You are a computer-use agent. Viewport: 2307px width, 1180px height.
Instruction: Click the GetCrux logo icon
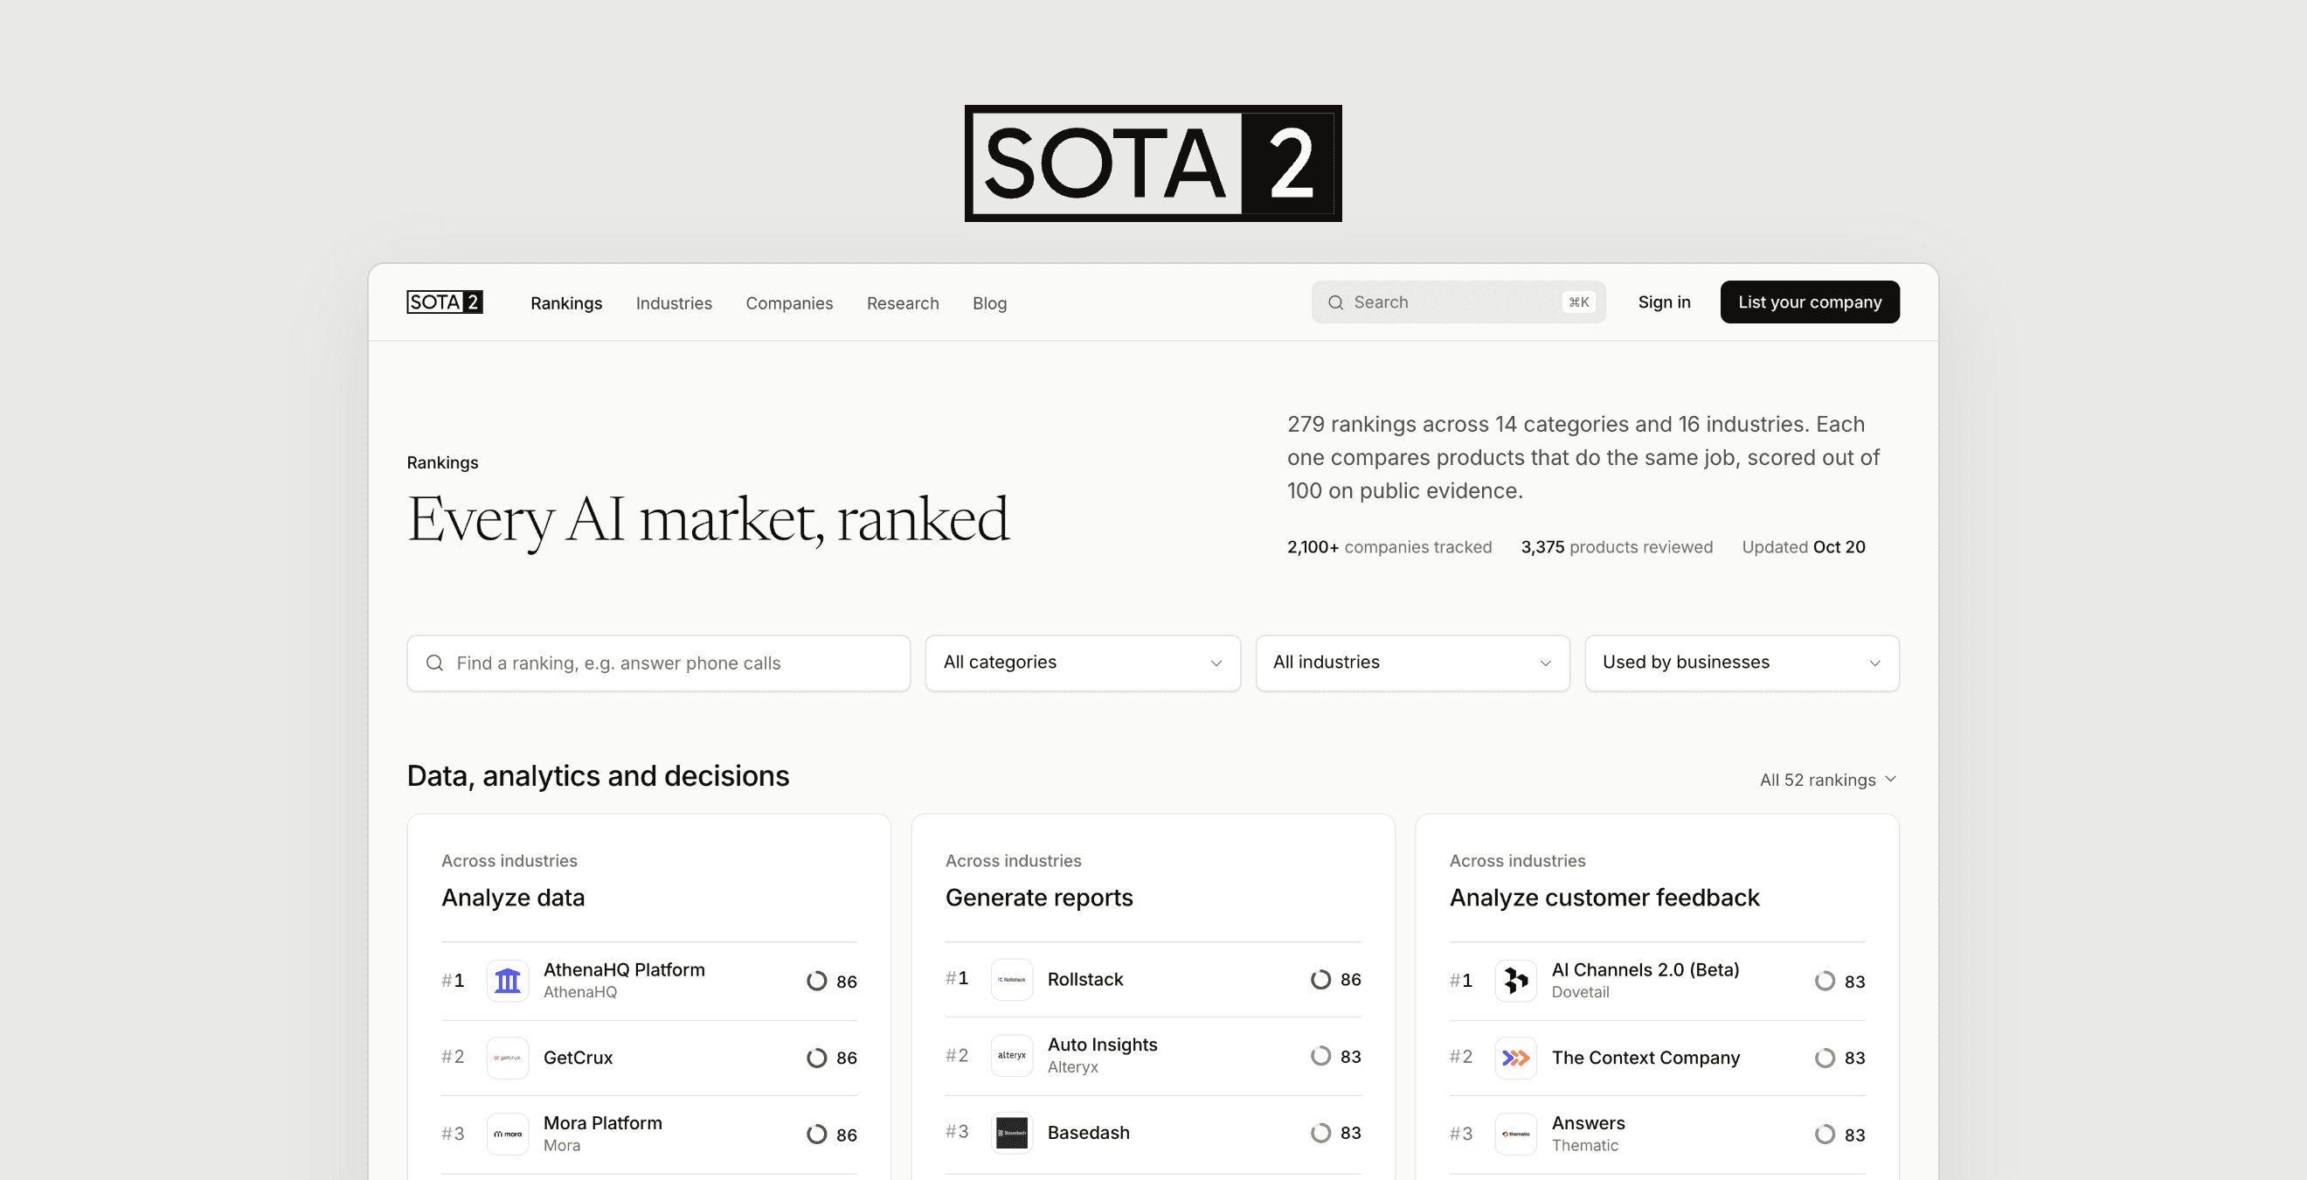click(x=508, y=1058)
